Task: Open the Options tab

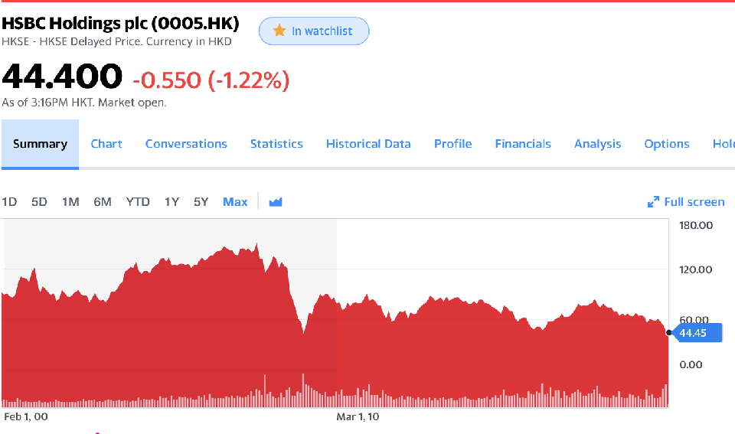Action: [x=667, y=144]
